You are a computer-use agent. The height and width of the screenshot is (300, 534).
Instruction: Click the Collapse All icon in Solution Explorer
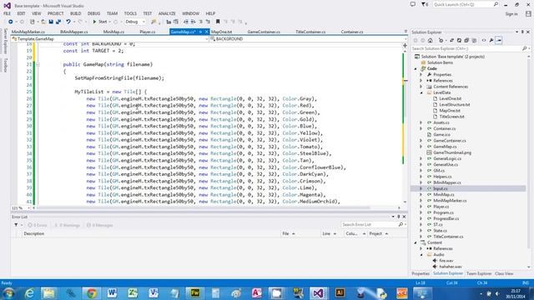click(466, 41)
